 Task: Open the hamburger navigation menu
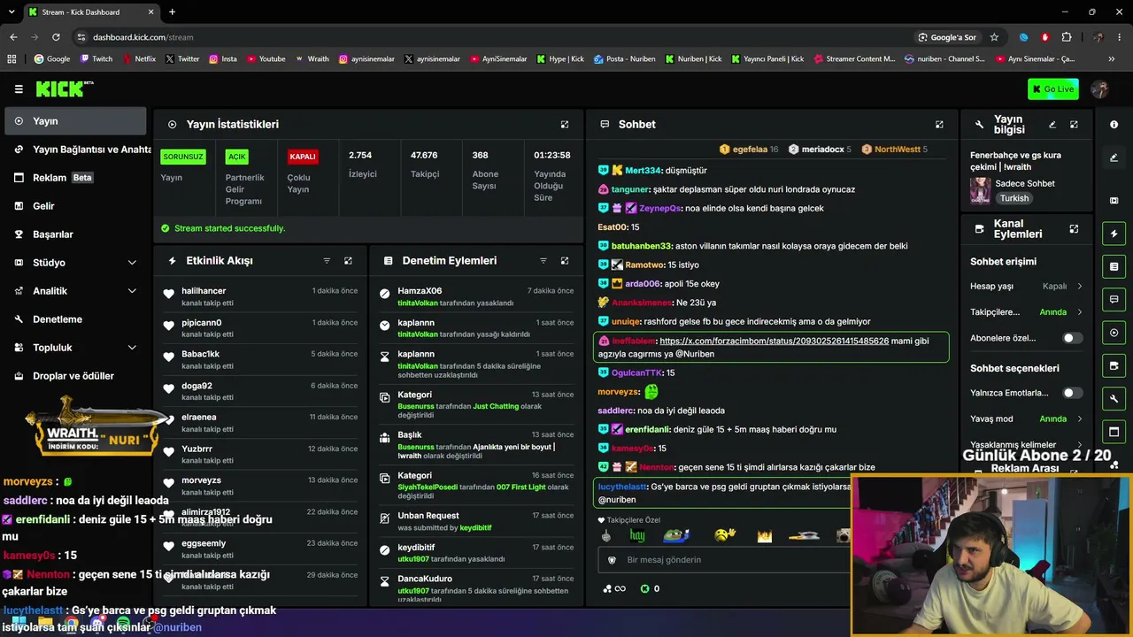click(19, 88)
